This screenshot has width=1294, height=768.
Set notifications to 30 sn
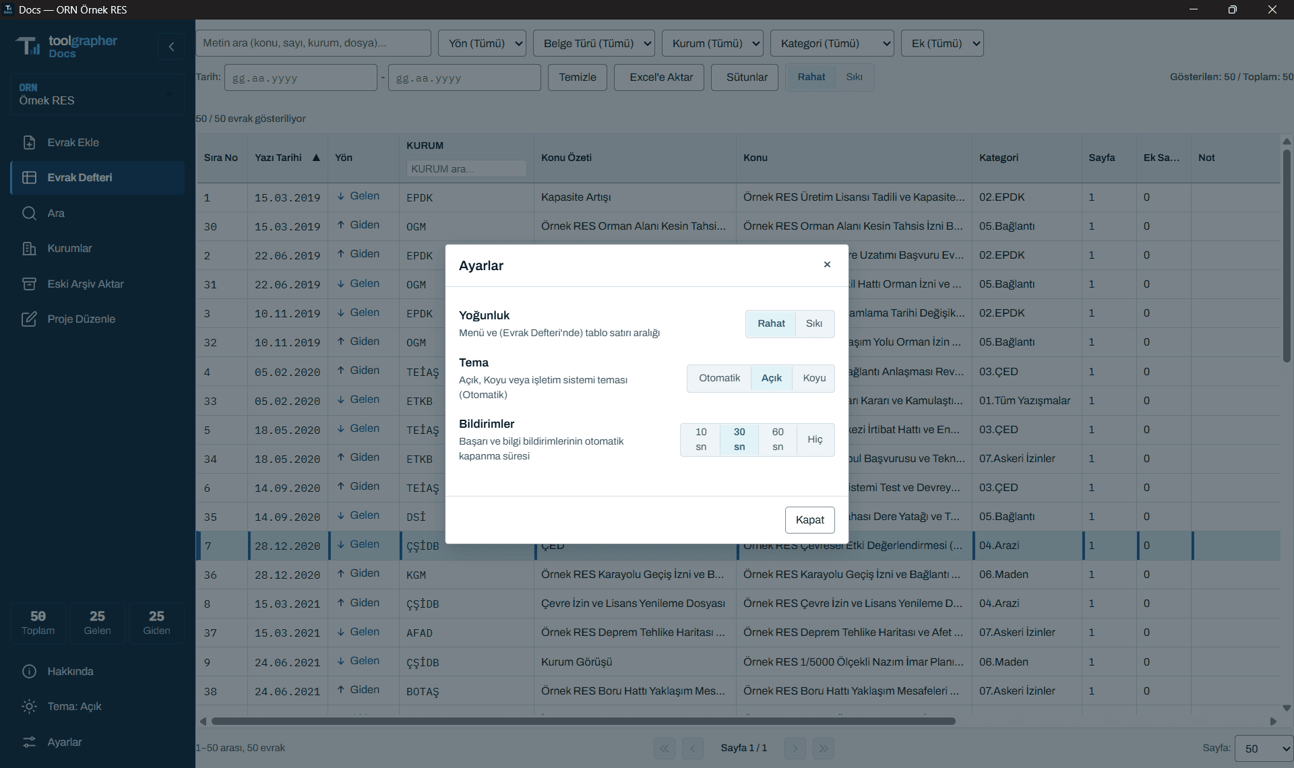[739, 440]
